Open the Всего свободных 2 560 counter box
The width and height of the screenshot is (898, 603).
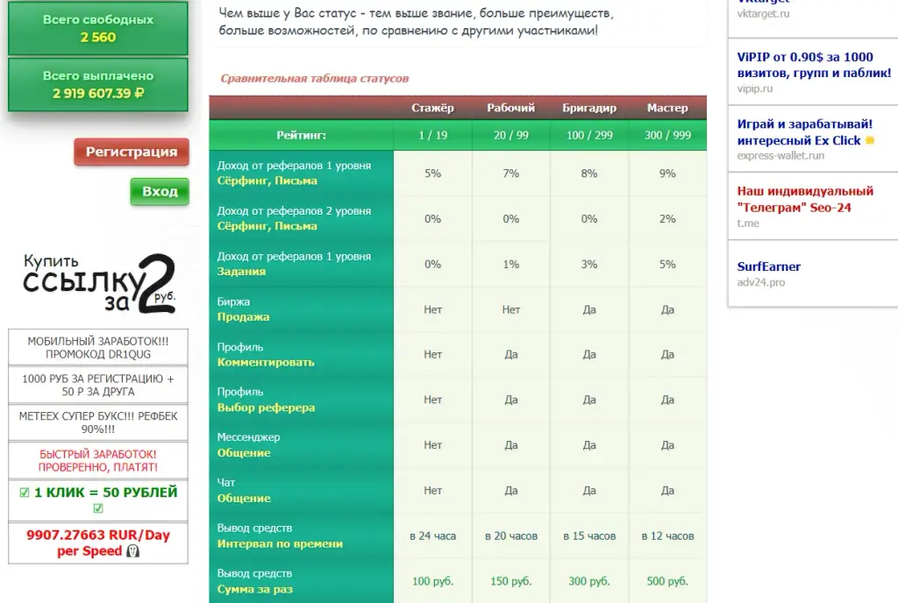pos(98,28)
